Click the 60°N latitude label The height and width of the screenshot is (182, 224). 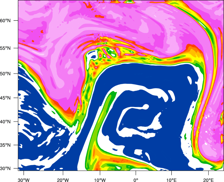point(5,20)
